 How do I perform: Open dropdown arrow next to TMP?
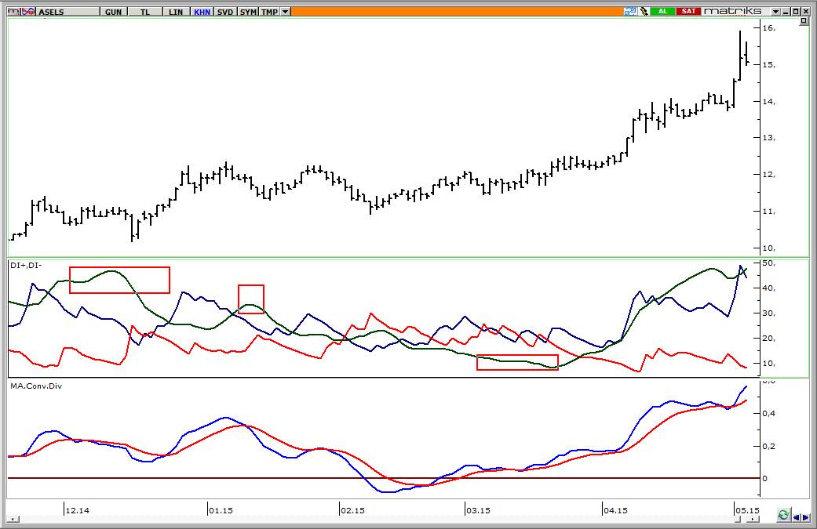[286, 12]
